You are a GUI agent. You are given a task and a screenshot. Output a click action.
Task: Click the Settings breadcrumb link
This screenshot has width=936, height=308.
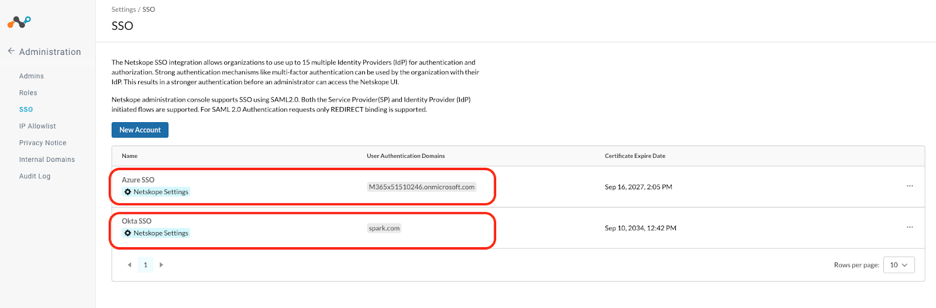point(123,9)
